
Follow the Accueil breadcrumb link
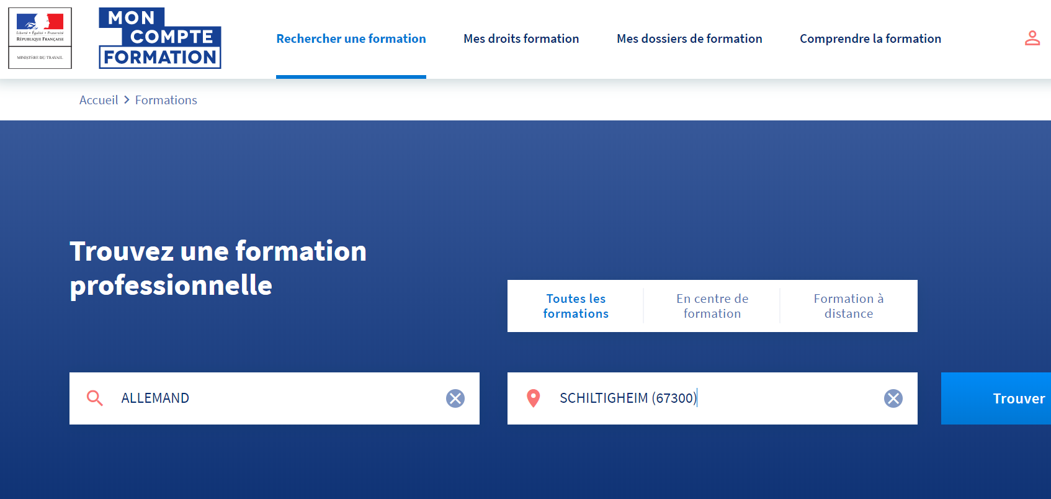point(99,100)
